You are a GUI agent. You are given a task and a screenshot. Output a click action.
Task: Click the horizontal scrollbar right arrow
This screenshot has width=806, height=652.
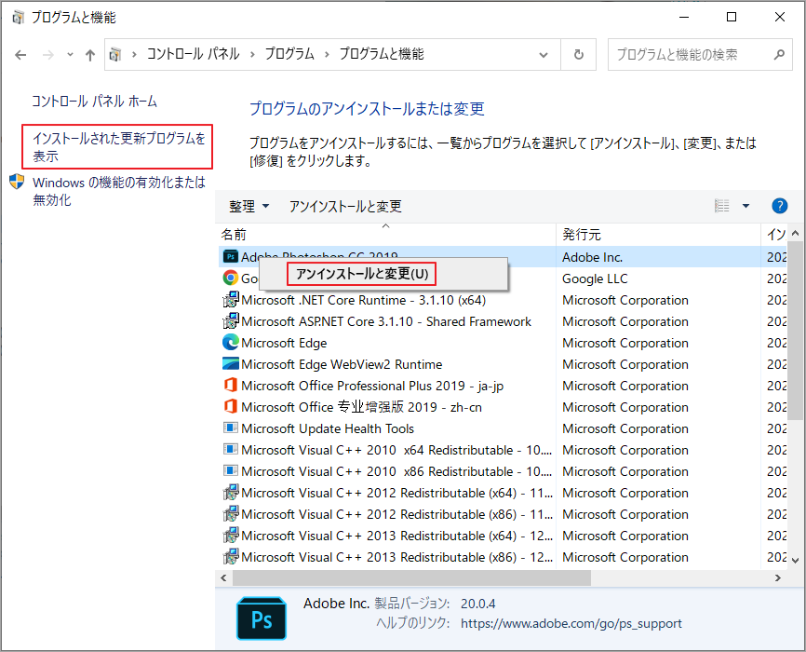(778, 577)
